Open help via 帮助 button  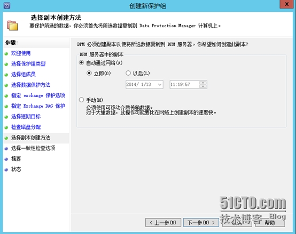click(270, 222)
